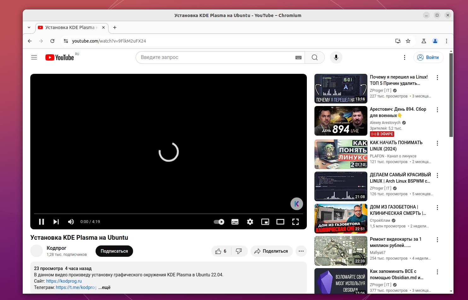The height and width of the screenshot is (300, 468).
Task: Select the Установка KDE Plasma browser tab
Action: point(72,27)
